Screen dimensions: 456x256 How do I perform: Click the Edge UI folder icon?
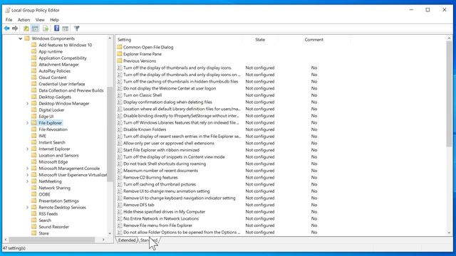click(33, 117)
